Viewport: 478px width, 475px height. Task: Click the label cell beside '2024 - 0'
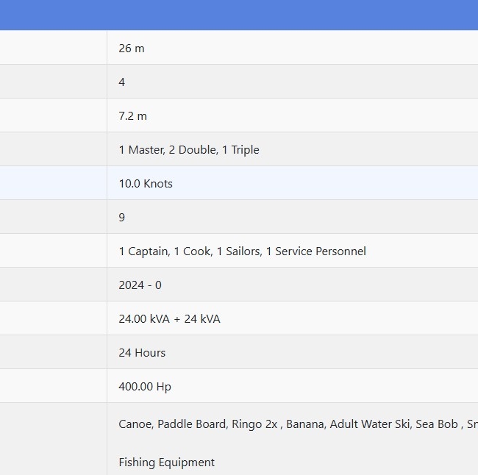coord(53,285)
